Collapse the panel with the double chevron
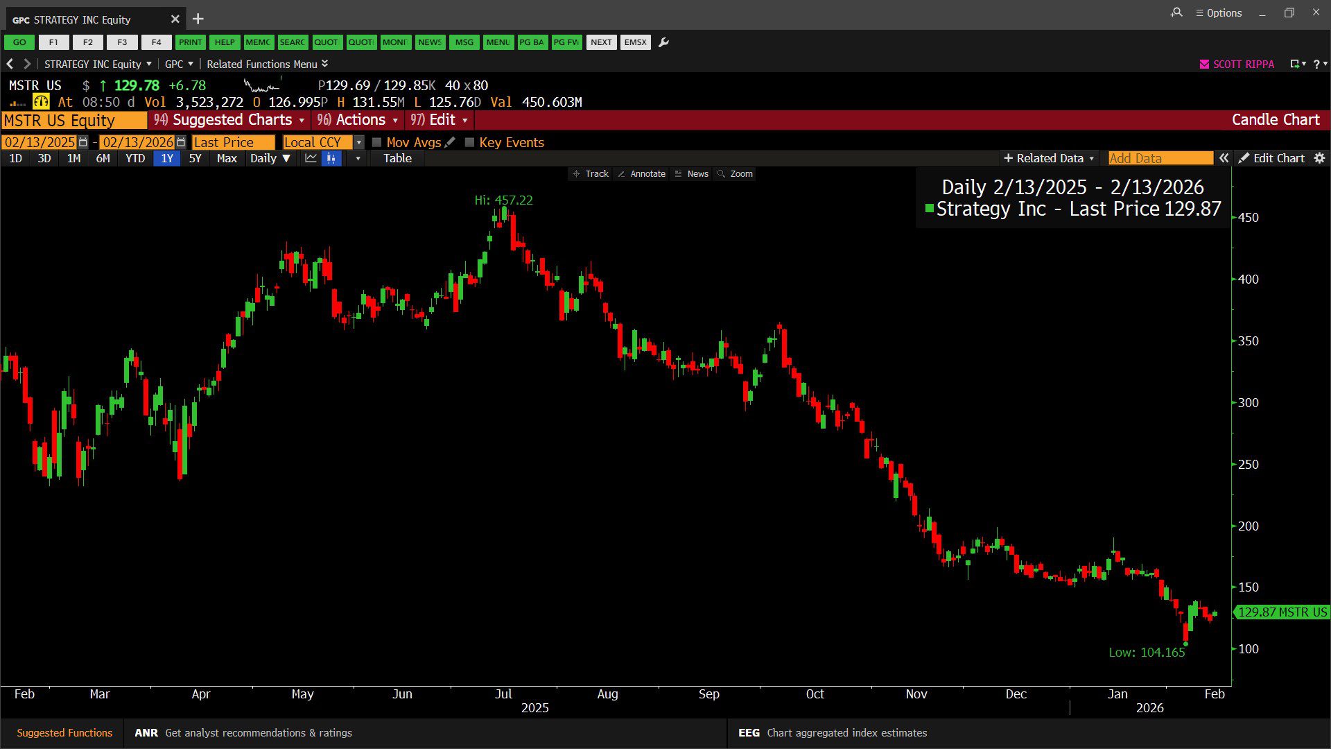Image resolution: width=1331 pixels, height=749 pixels. click(x=1224, y=158)
